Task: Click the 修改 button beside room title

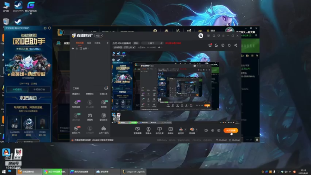Action: pos(136,43)
